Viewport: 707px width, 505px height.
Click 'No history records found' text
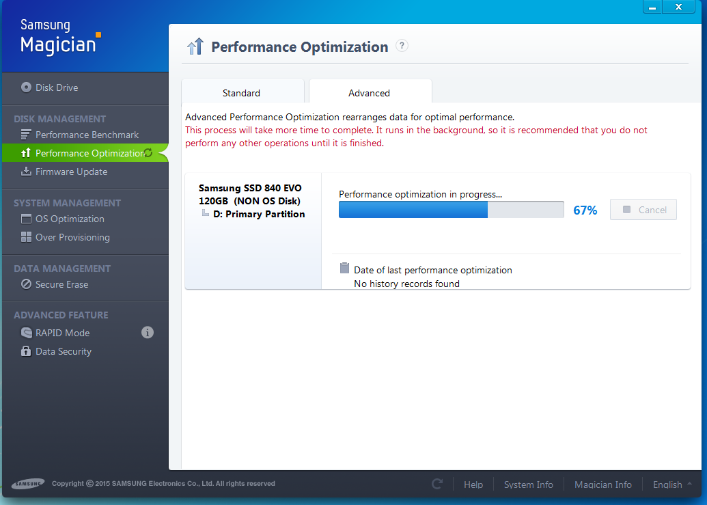click(406, 284)
